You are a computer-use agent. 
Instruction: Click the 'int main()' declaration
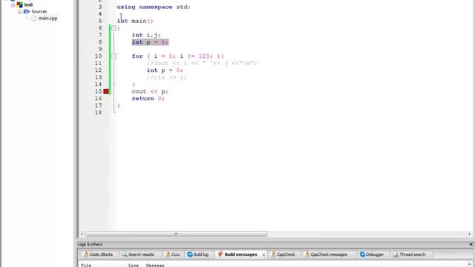point(135,21)
